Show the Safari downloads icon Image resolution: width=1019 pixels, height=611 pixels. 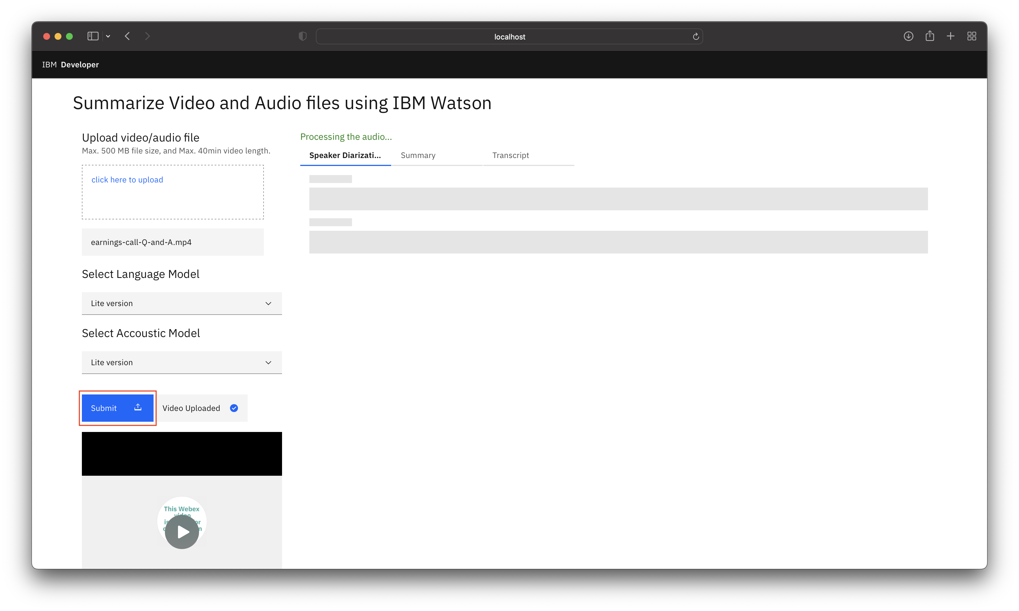(x=908, y=36)
